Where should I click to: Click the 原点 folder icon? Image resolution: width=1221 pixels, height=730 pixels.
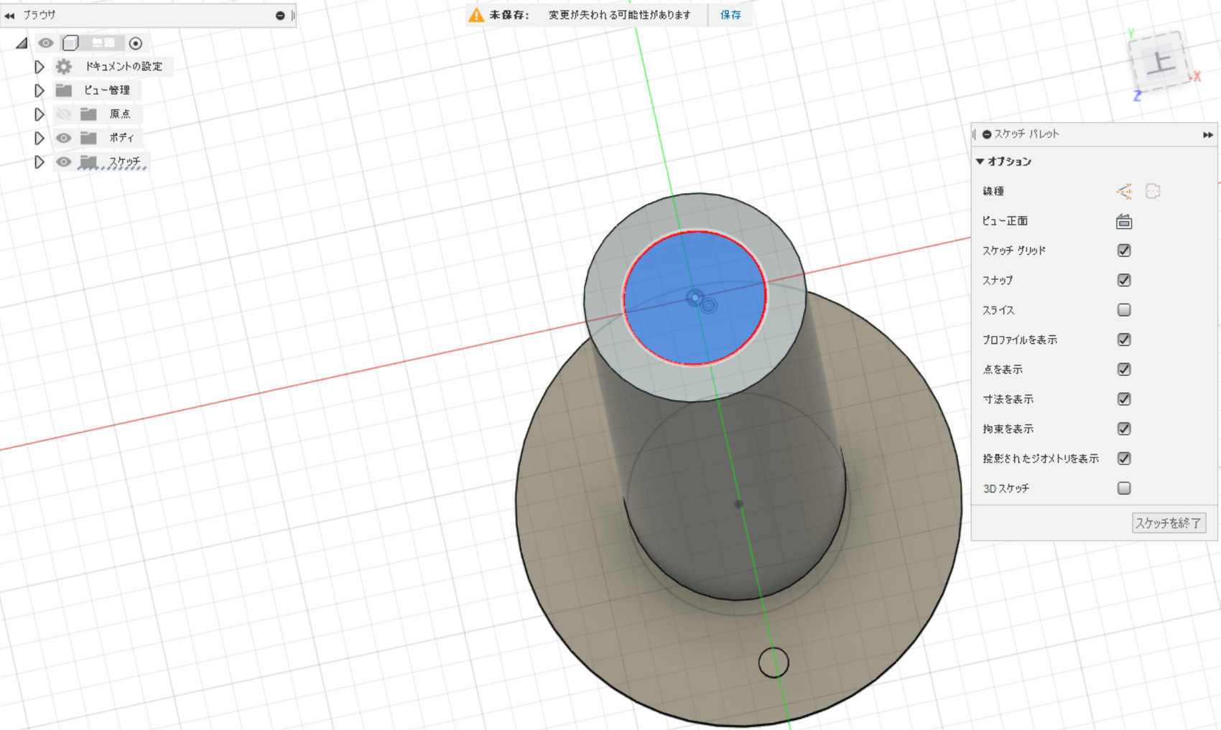pos(88,114)
